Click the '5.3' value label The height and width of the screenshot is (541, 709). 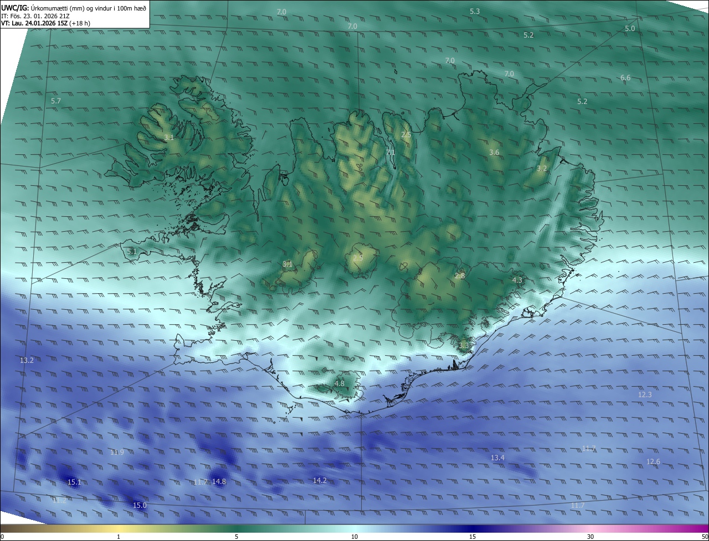tap(475, 12)
